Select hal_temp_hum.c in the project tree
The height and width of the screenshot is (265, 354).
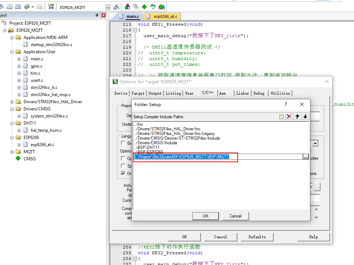click(46, 130)
